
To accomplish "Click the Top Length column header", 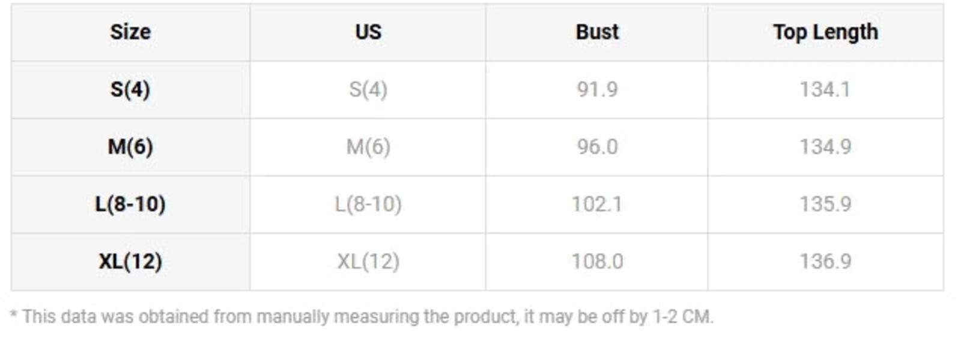I will [x=825, y=32].
